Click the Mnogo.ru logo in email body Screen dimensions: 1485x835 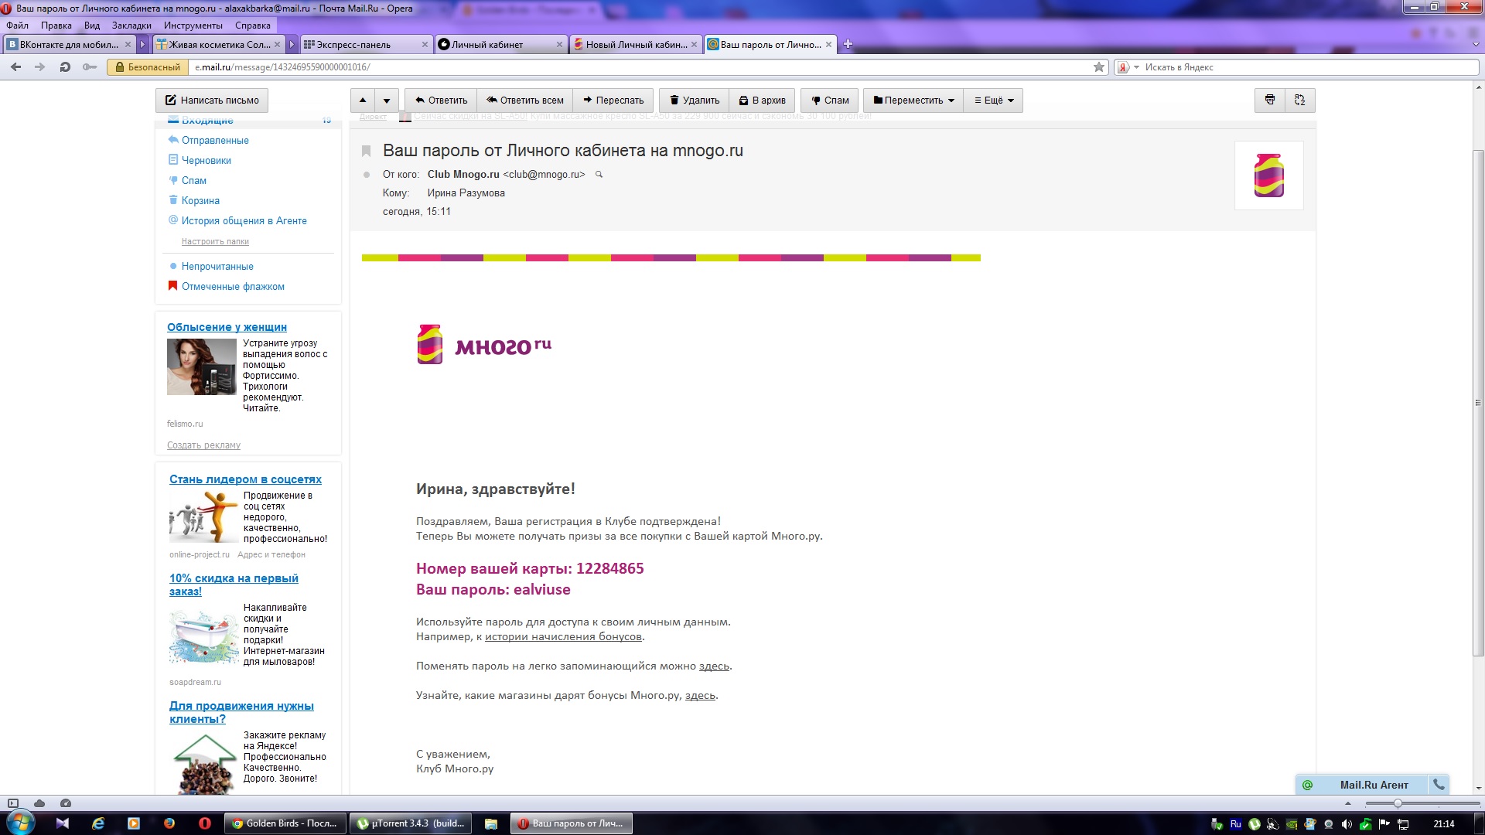coord(484,345)
